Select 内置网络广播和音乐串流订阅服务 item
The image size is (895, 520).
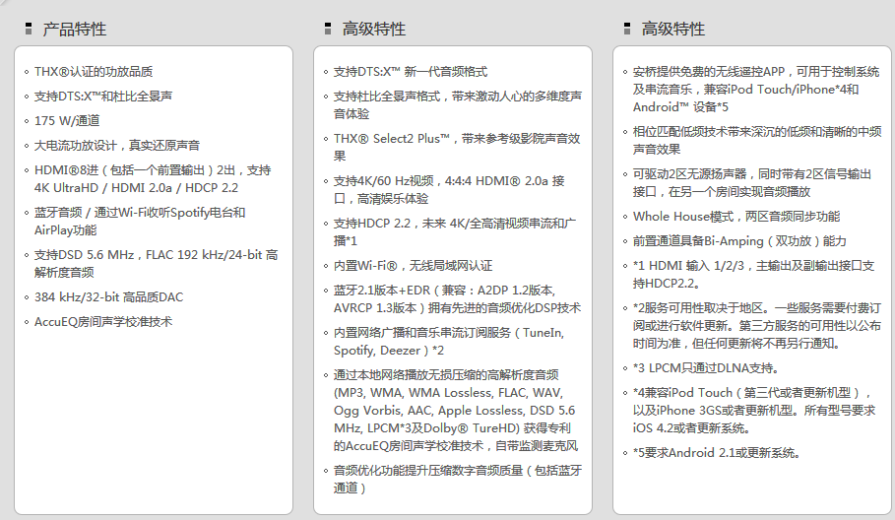(x=449, y=341)
